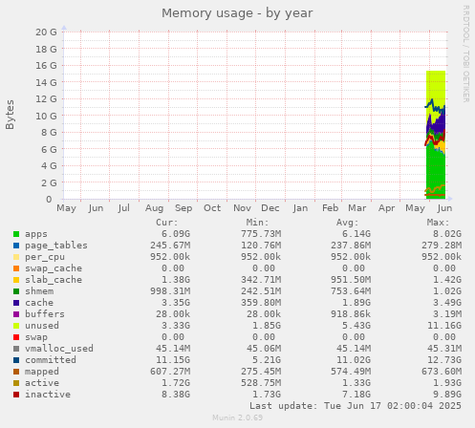
Task: Click the active olive legend swatch
Action: point(16,383)
